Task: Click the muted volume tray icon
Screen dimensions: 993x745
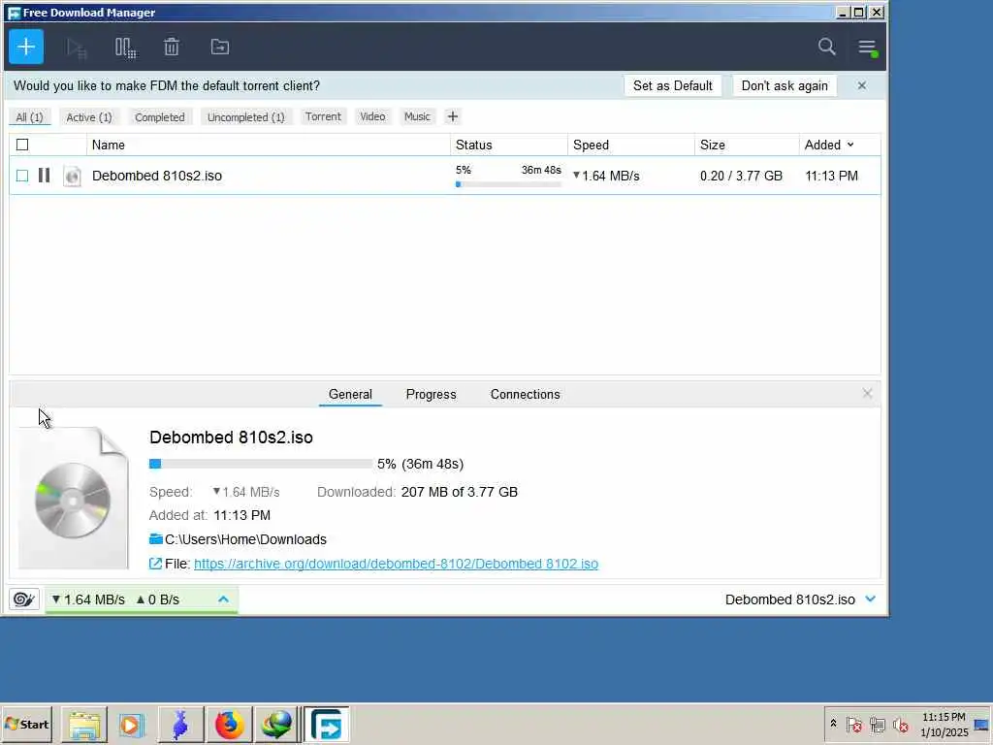Action: pos(901,724)
